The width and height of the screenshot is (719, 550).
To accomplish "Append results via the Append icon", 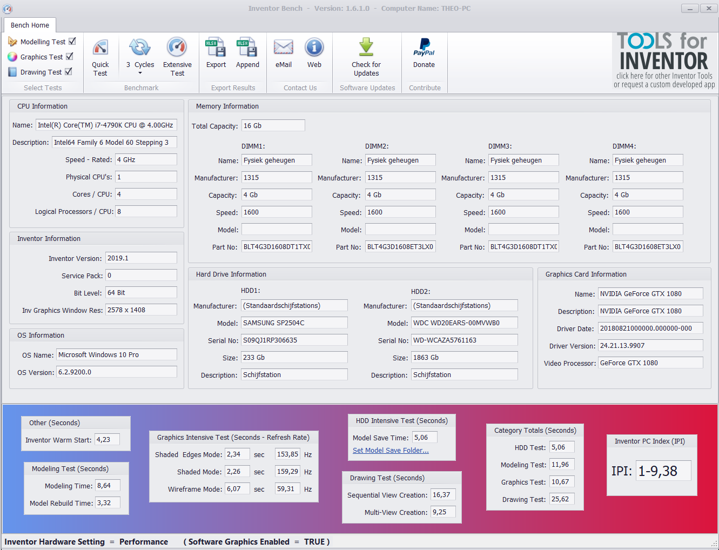I will point(247,52).
